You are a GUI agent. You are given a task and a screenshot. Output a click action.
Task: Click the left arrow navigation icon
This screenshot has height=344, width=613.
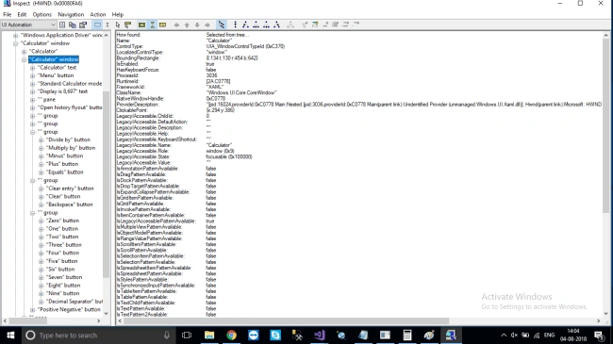pos(176,25)
